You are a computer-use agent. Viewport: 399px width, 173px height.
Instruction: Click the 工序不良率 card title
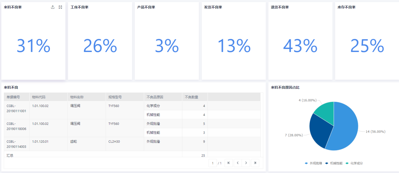tap(79, 7)
